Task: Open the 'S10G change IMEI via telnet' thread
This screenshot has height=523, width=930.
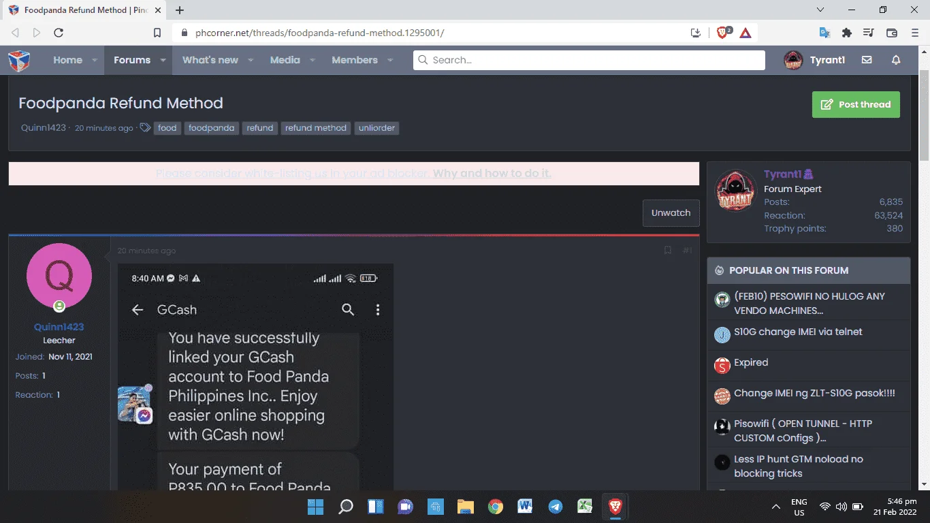Action: (798, 332)
